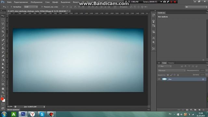Expand the status bar info arrow
Image resolution: width=208 pixels, height=117 pixels.
44,107
